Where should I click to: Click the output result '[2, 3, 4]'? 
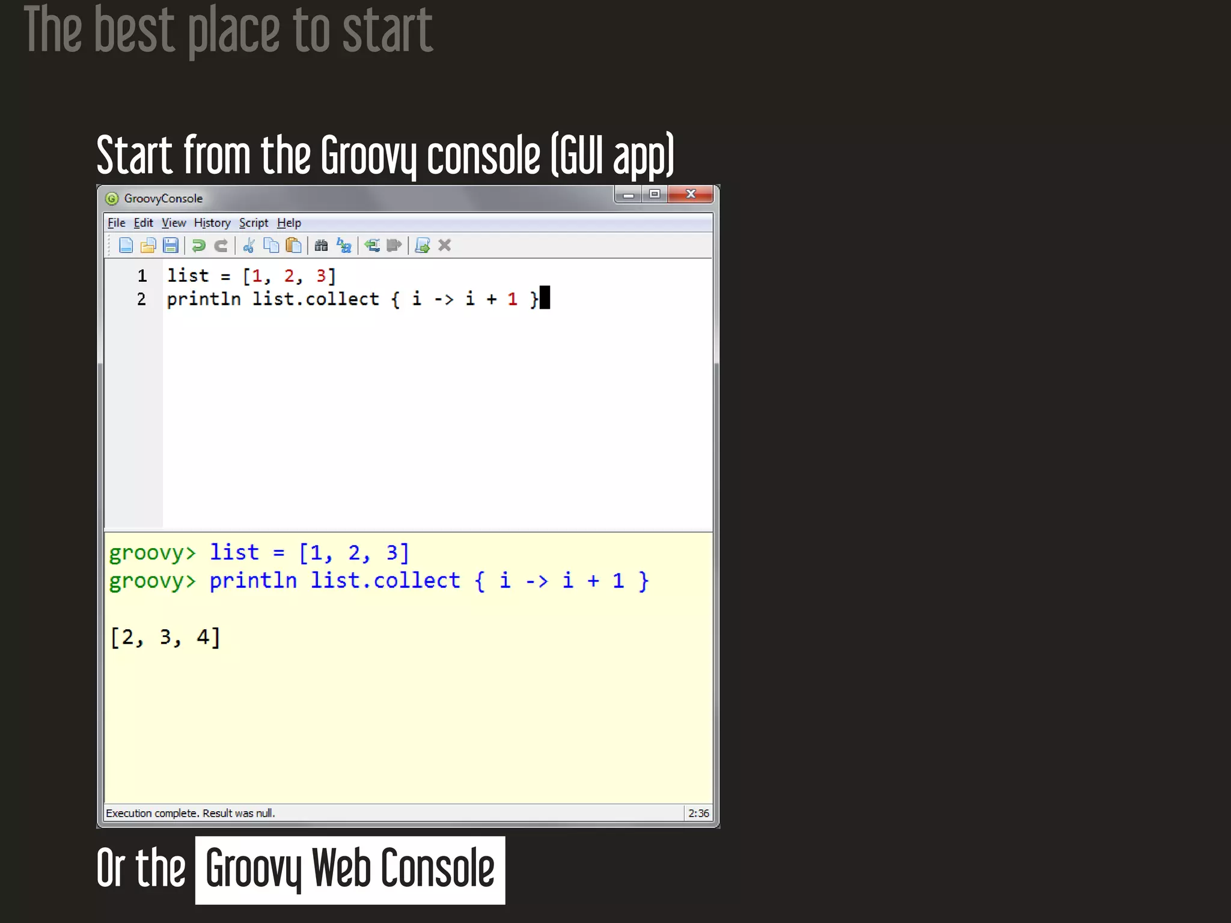point(165,637)
